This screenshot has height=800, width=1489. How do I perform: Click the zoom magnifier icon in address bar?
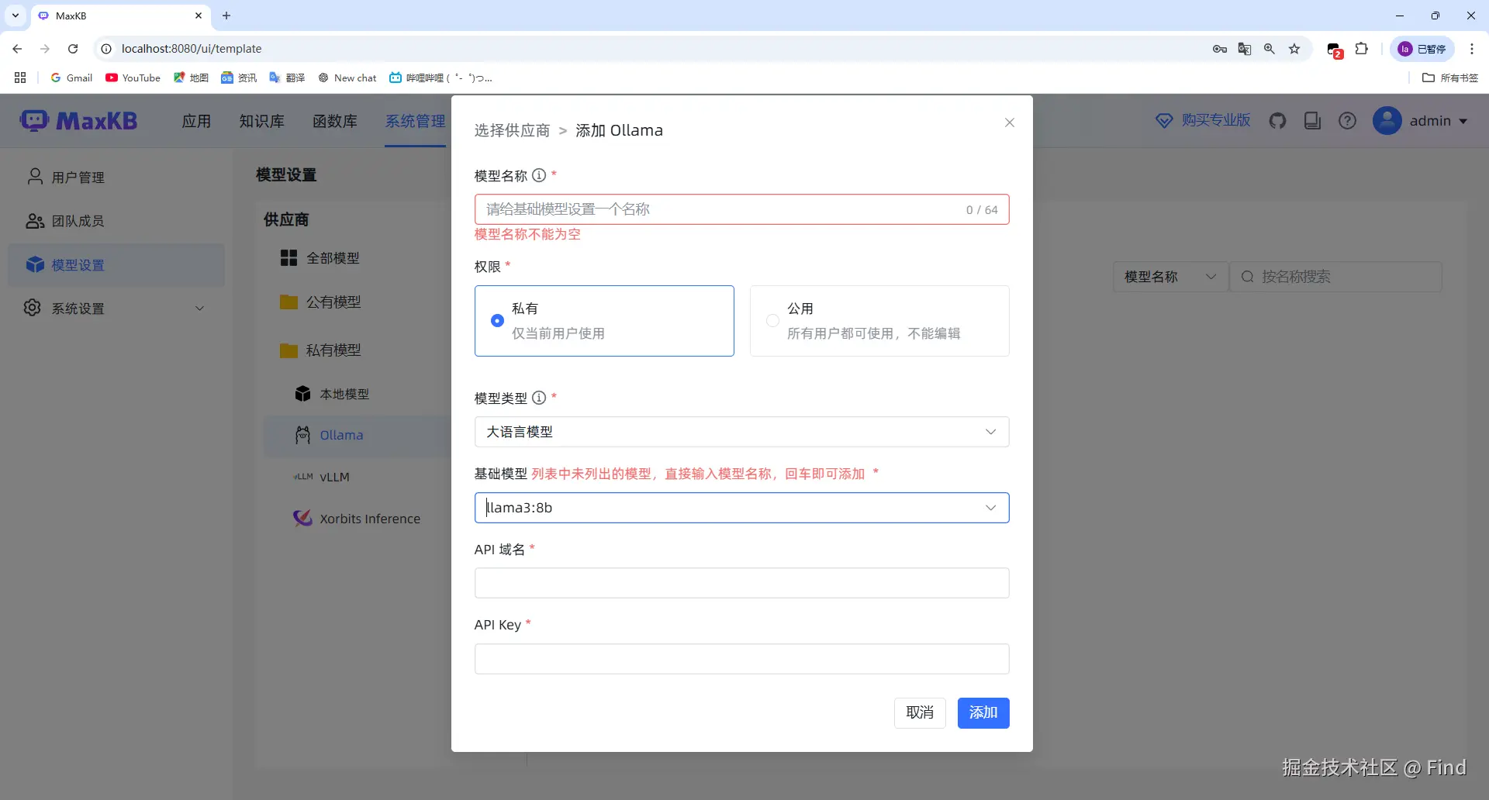(1270, 49)
